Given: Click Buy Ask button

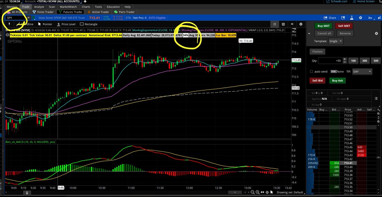Looking at the screenshot, I should (x=337, y=81).
